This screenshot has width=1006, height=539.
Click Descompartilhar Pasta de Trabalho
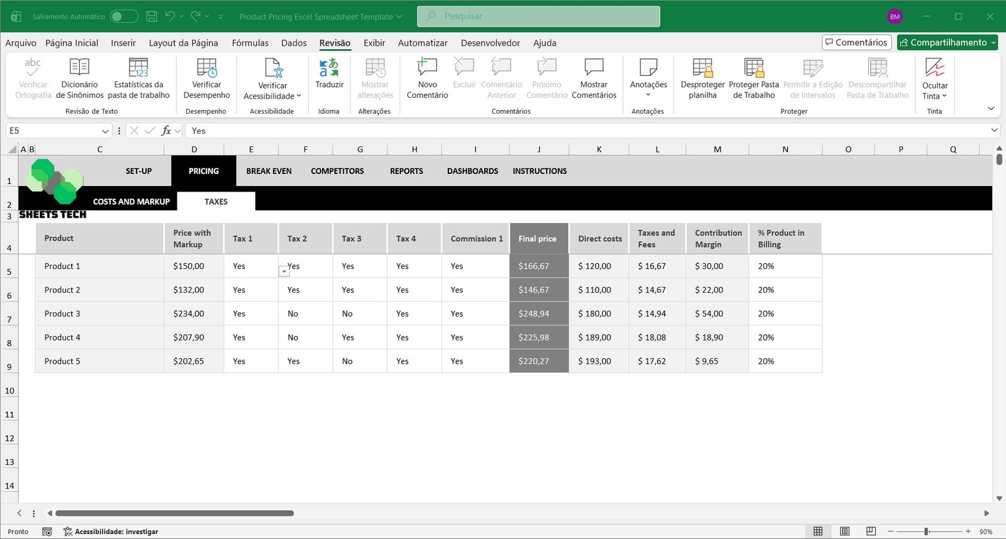coord(877,78)
